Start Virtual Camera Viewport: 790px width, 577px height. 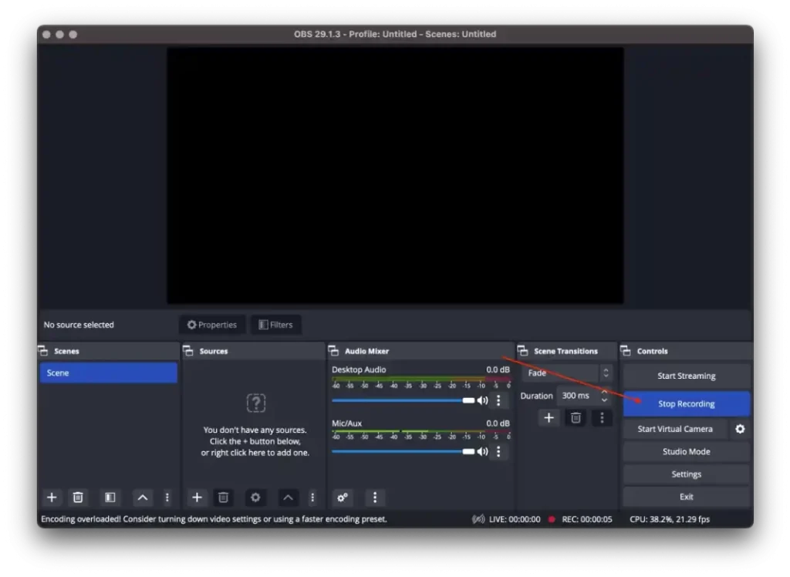(x=675, y=430)
